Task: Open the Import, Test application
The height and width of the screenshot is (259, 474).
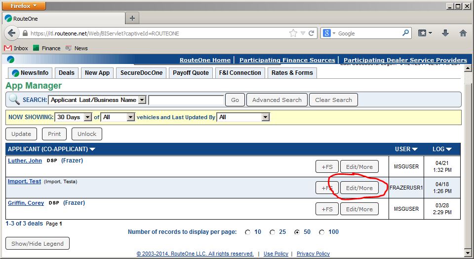Action: (x=25, y=182)
